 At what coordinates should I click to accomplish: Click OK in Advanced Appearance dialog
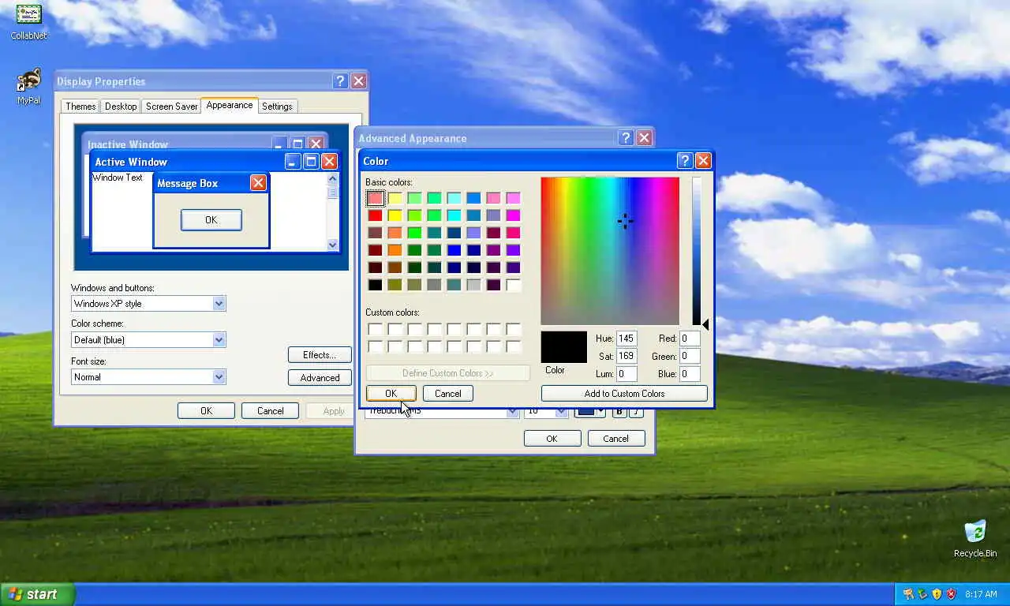[x=552, y=439]
